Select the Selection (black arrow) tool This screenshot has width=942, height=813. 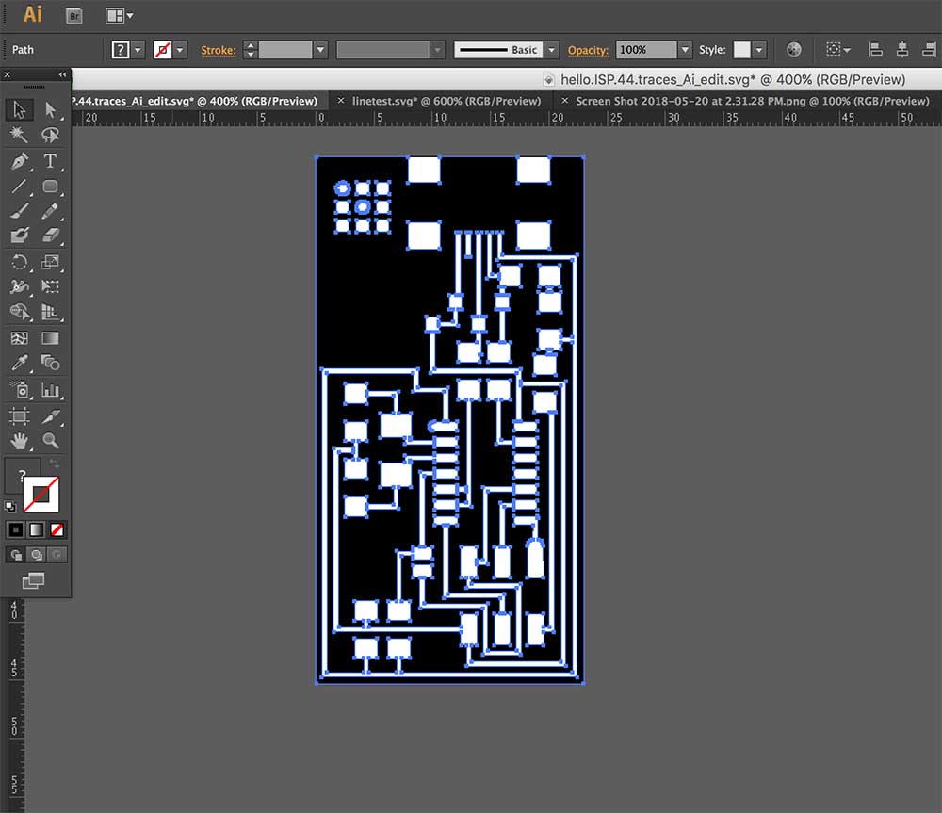[x=19, y=109]
